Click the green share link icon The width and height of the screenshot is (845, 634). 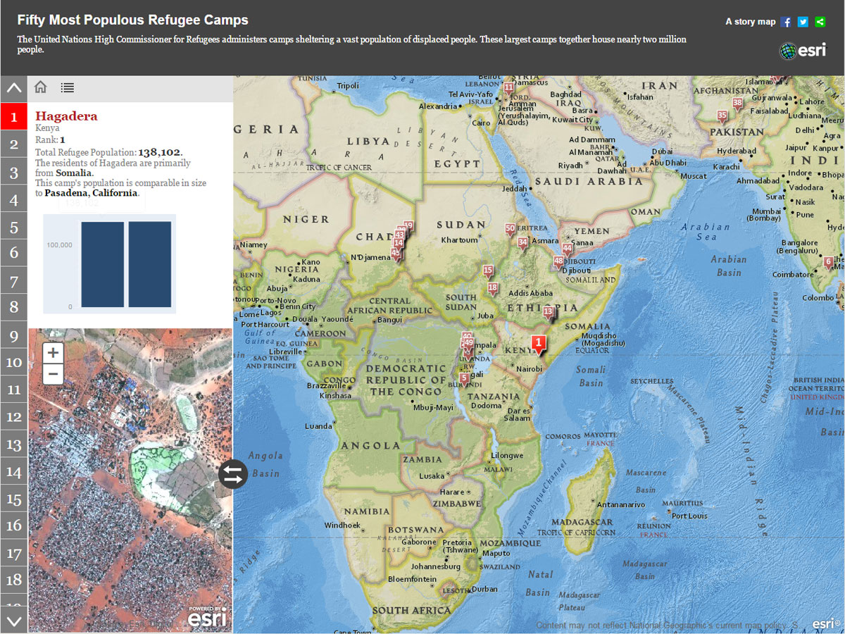tap(820, 22)
